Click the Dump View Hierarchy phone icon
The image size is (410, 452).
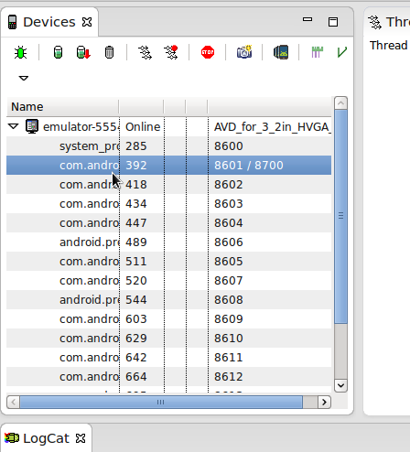pyautogui.click(x=281, y=52)
